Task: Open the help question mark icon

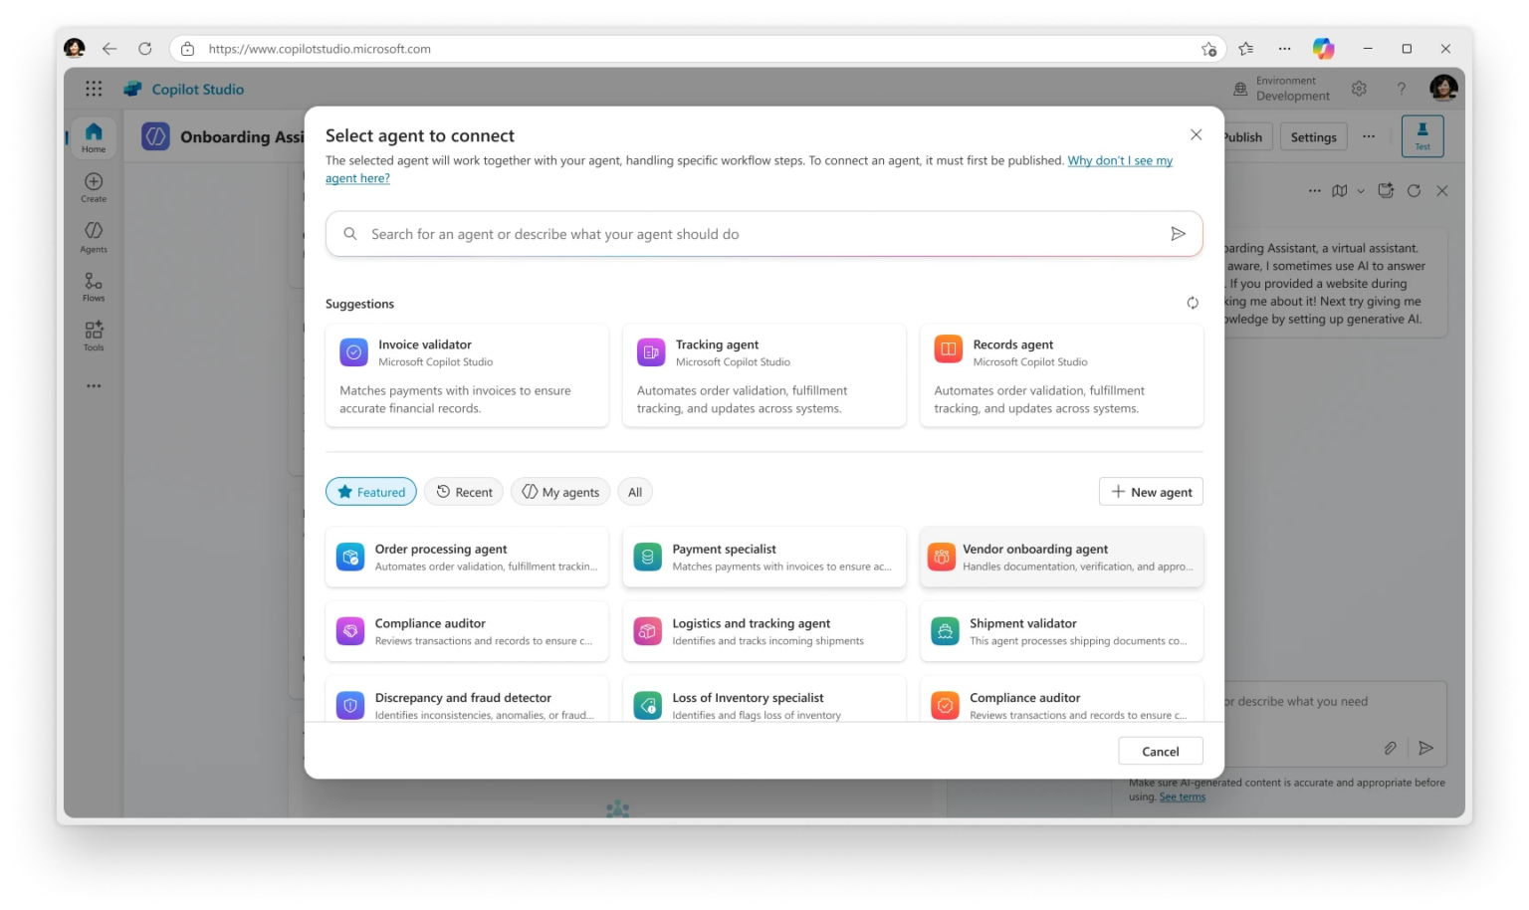Action: point(1401,89)
